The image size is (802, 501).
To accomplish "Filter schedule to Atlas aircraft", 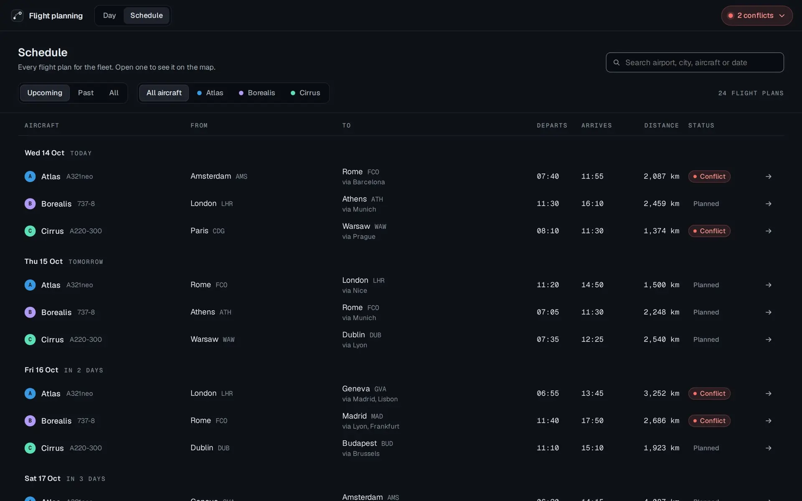I will [210, 93].
